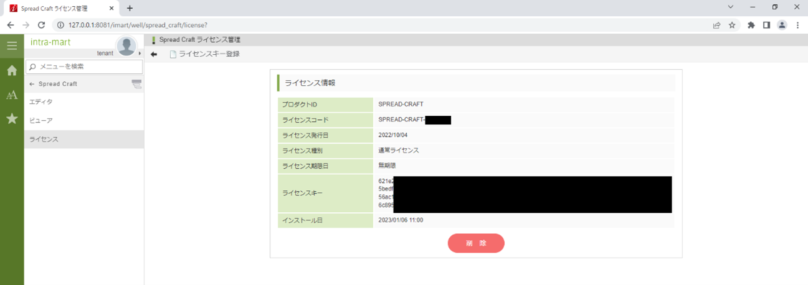Click the user avatar profile icon
808x285 pixels.
coord(126,45)
